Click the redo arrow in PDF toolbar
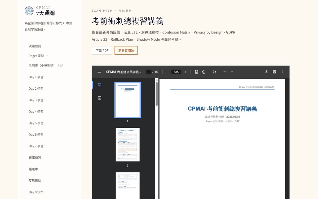The image size is (318, 199). [232, 72]
